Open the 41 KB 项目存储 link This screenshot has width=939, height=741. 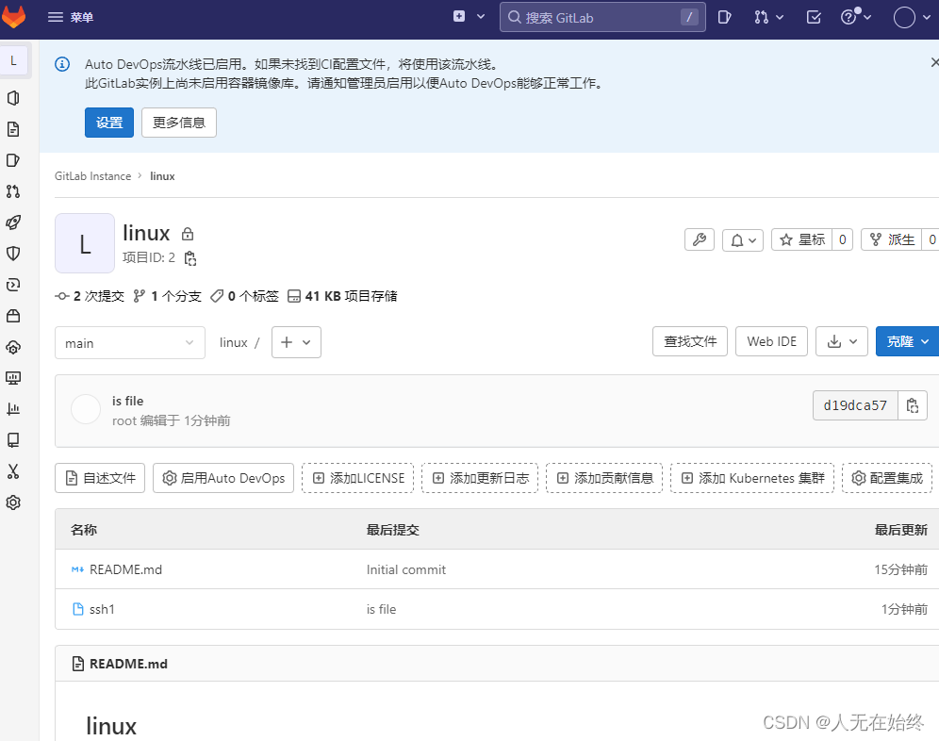(x=342, y=296)
